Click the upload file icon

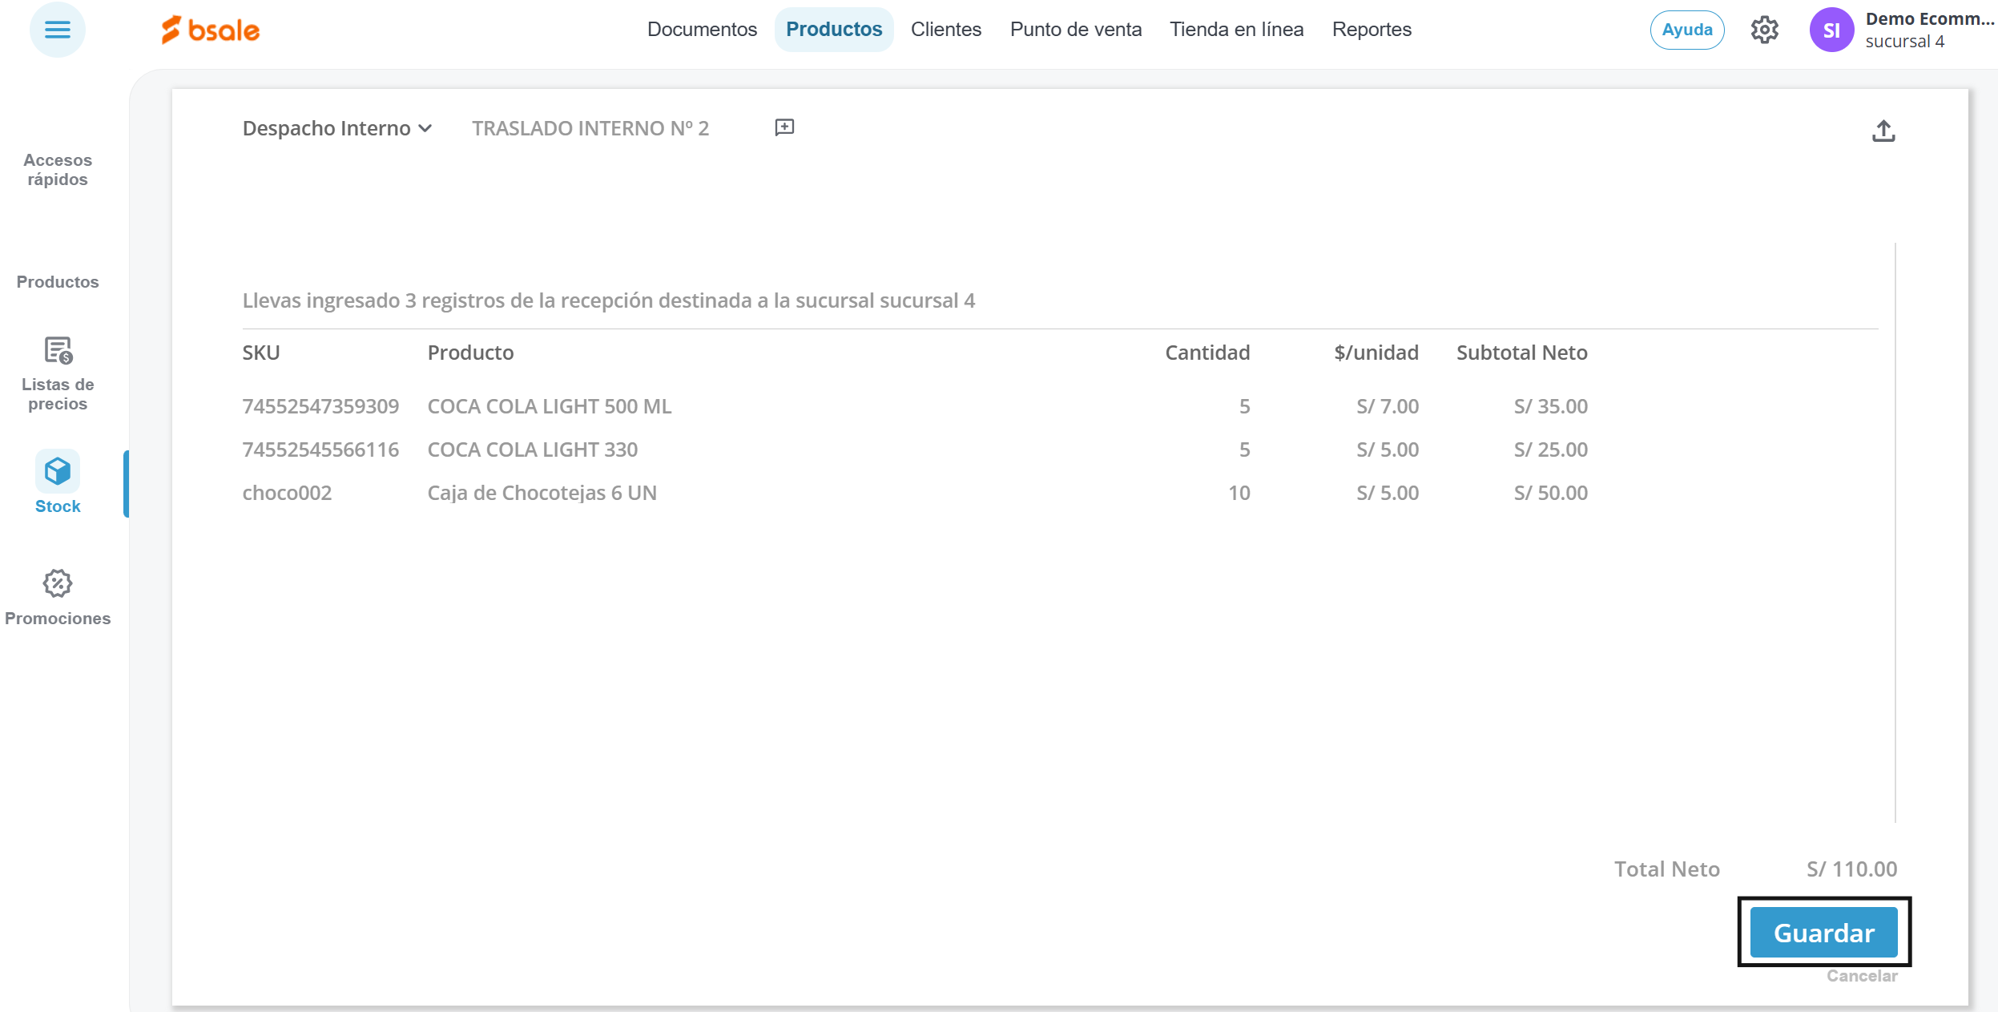coord(1883,131)
